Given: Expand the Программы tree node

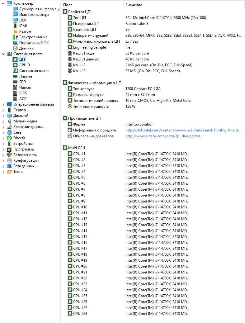Looking at the screenshot, I should (3, 149).
